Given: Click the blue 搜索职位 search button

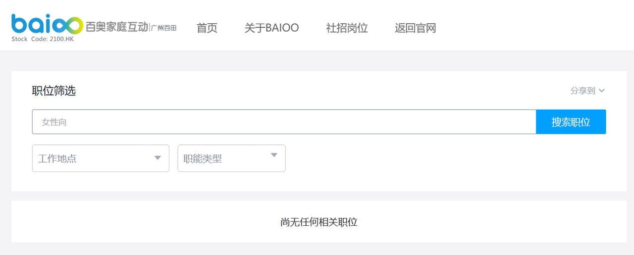Looking at the screenshot, I should click(x=571, y=122).
